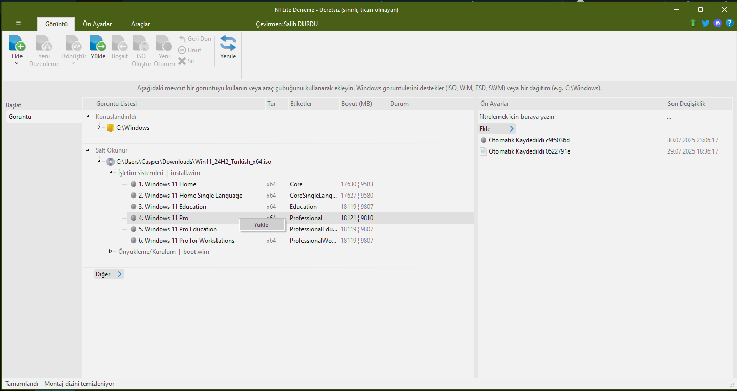The width and height of the screenshot is (737, 391).
Task: Click the gray circle beside Windows 11 Education
Action: tap(133, 207)
